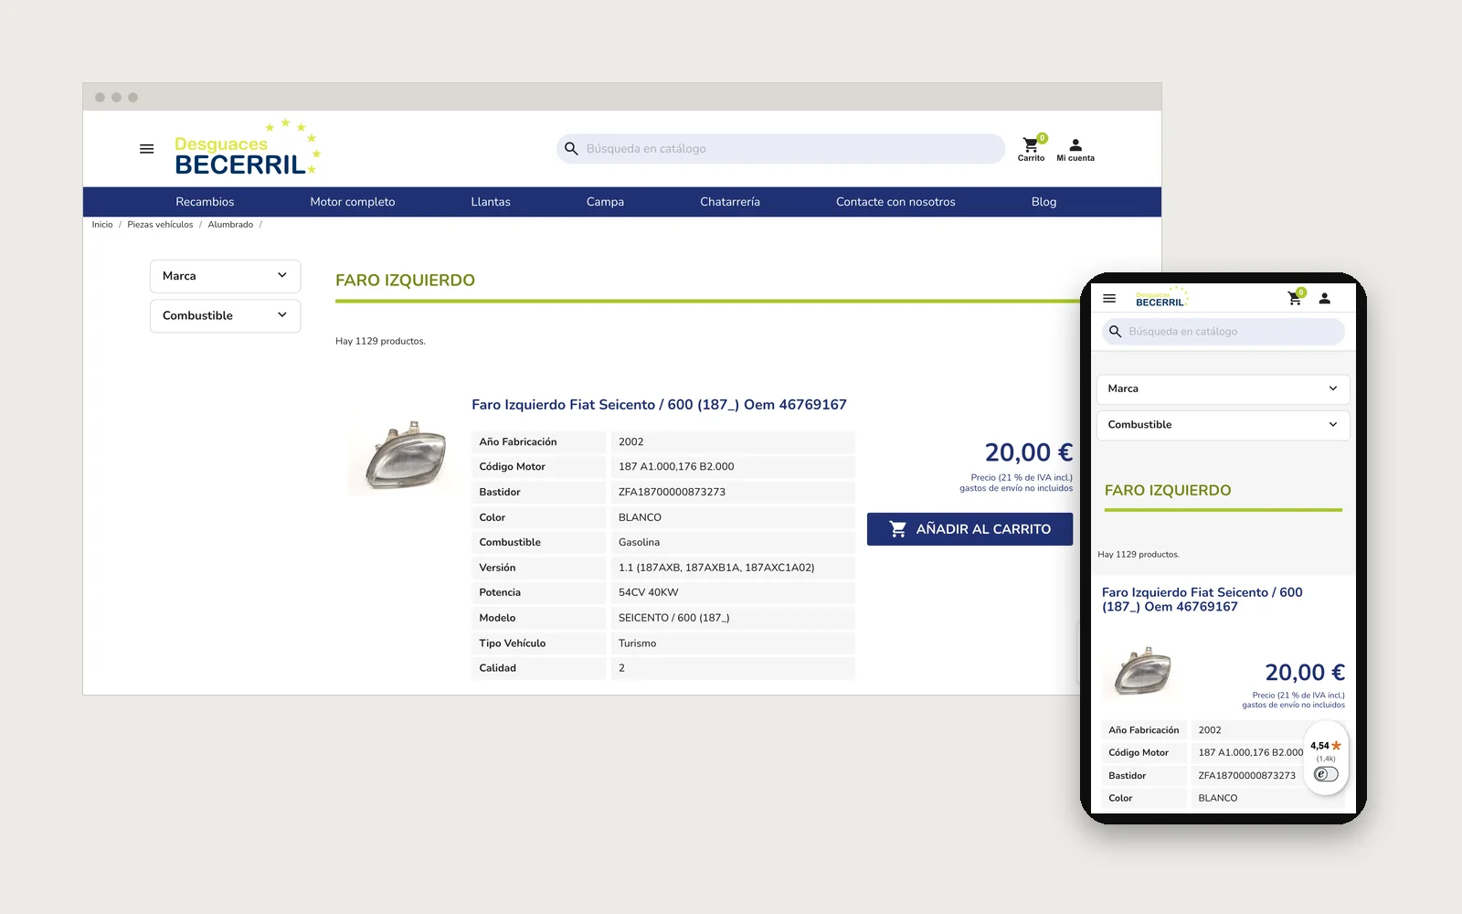Expand the desktop Combustible dropdown

point(225,315)
